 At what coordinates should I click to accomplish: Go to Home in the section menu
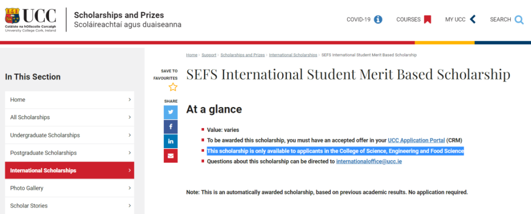pyautogui.click(x=69, y=100)
